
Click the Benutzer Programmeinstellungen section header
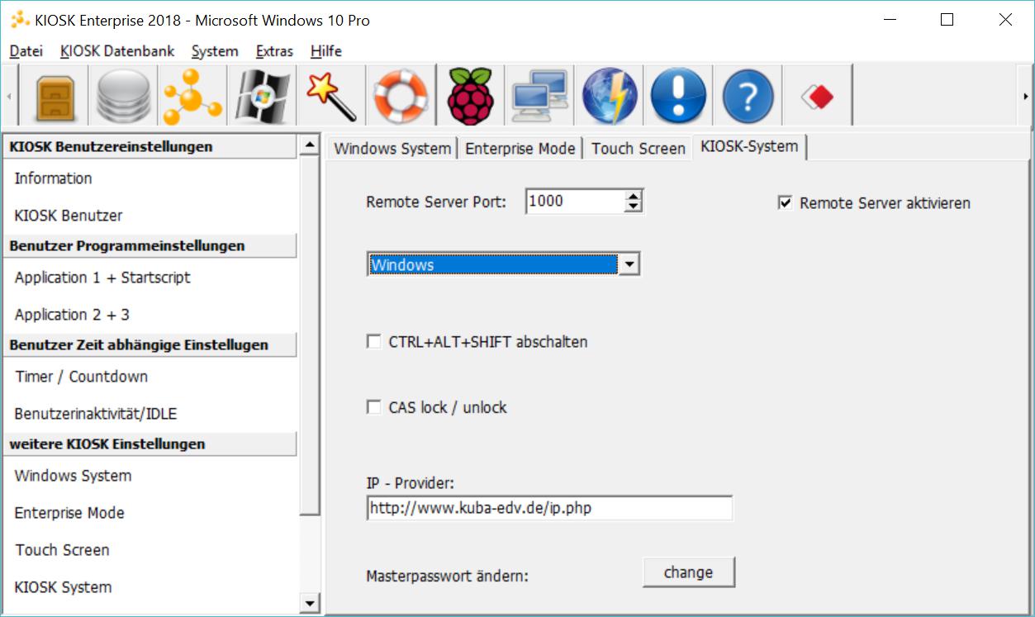(x=150, y=246)
